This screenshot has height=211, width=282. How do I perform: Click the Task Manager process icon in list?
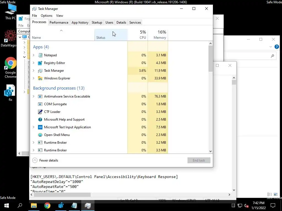coord(40,71)
